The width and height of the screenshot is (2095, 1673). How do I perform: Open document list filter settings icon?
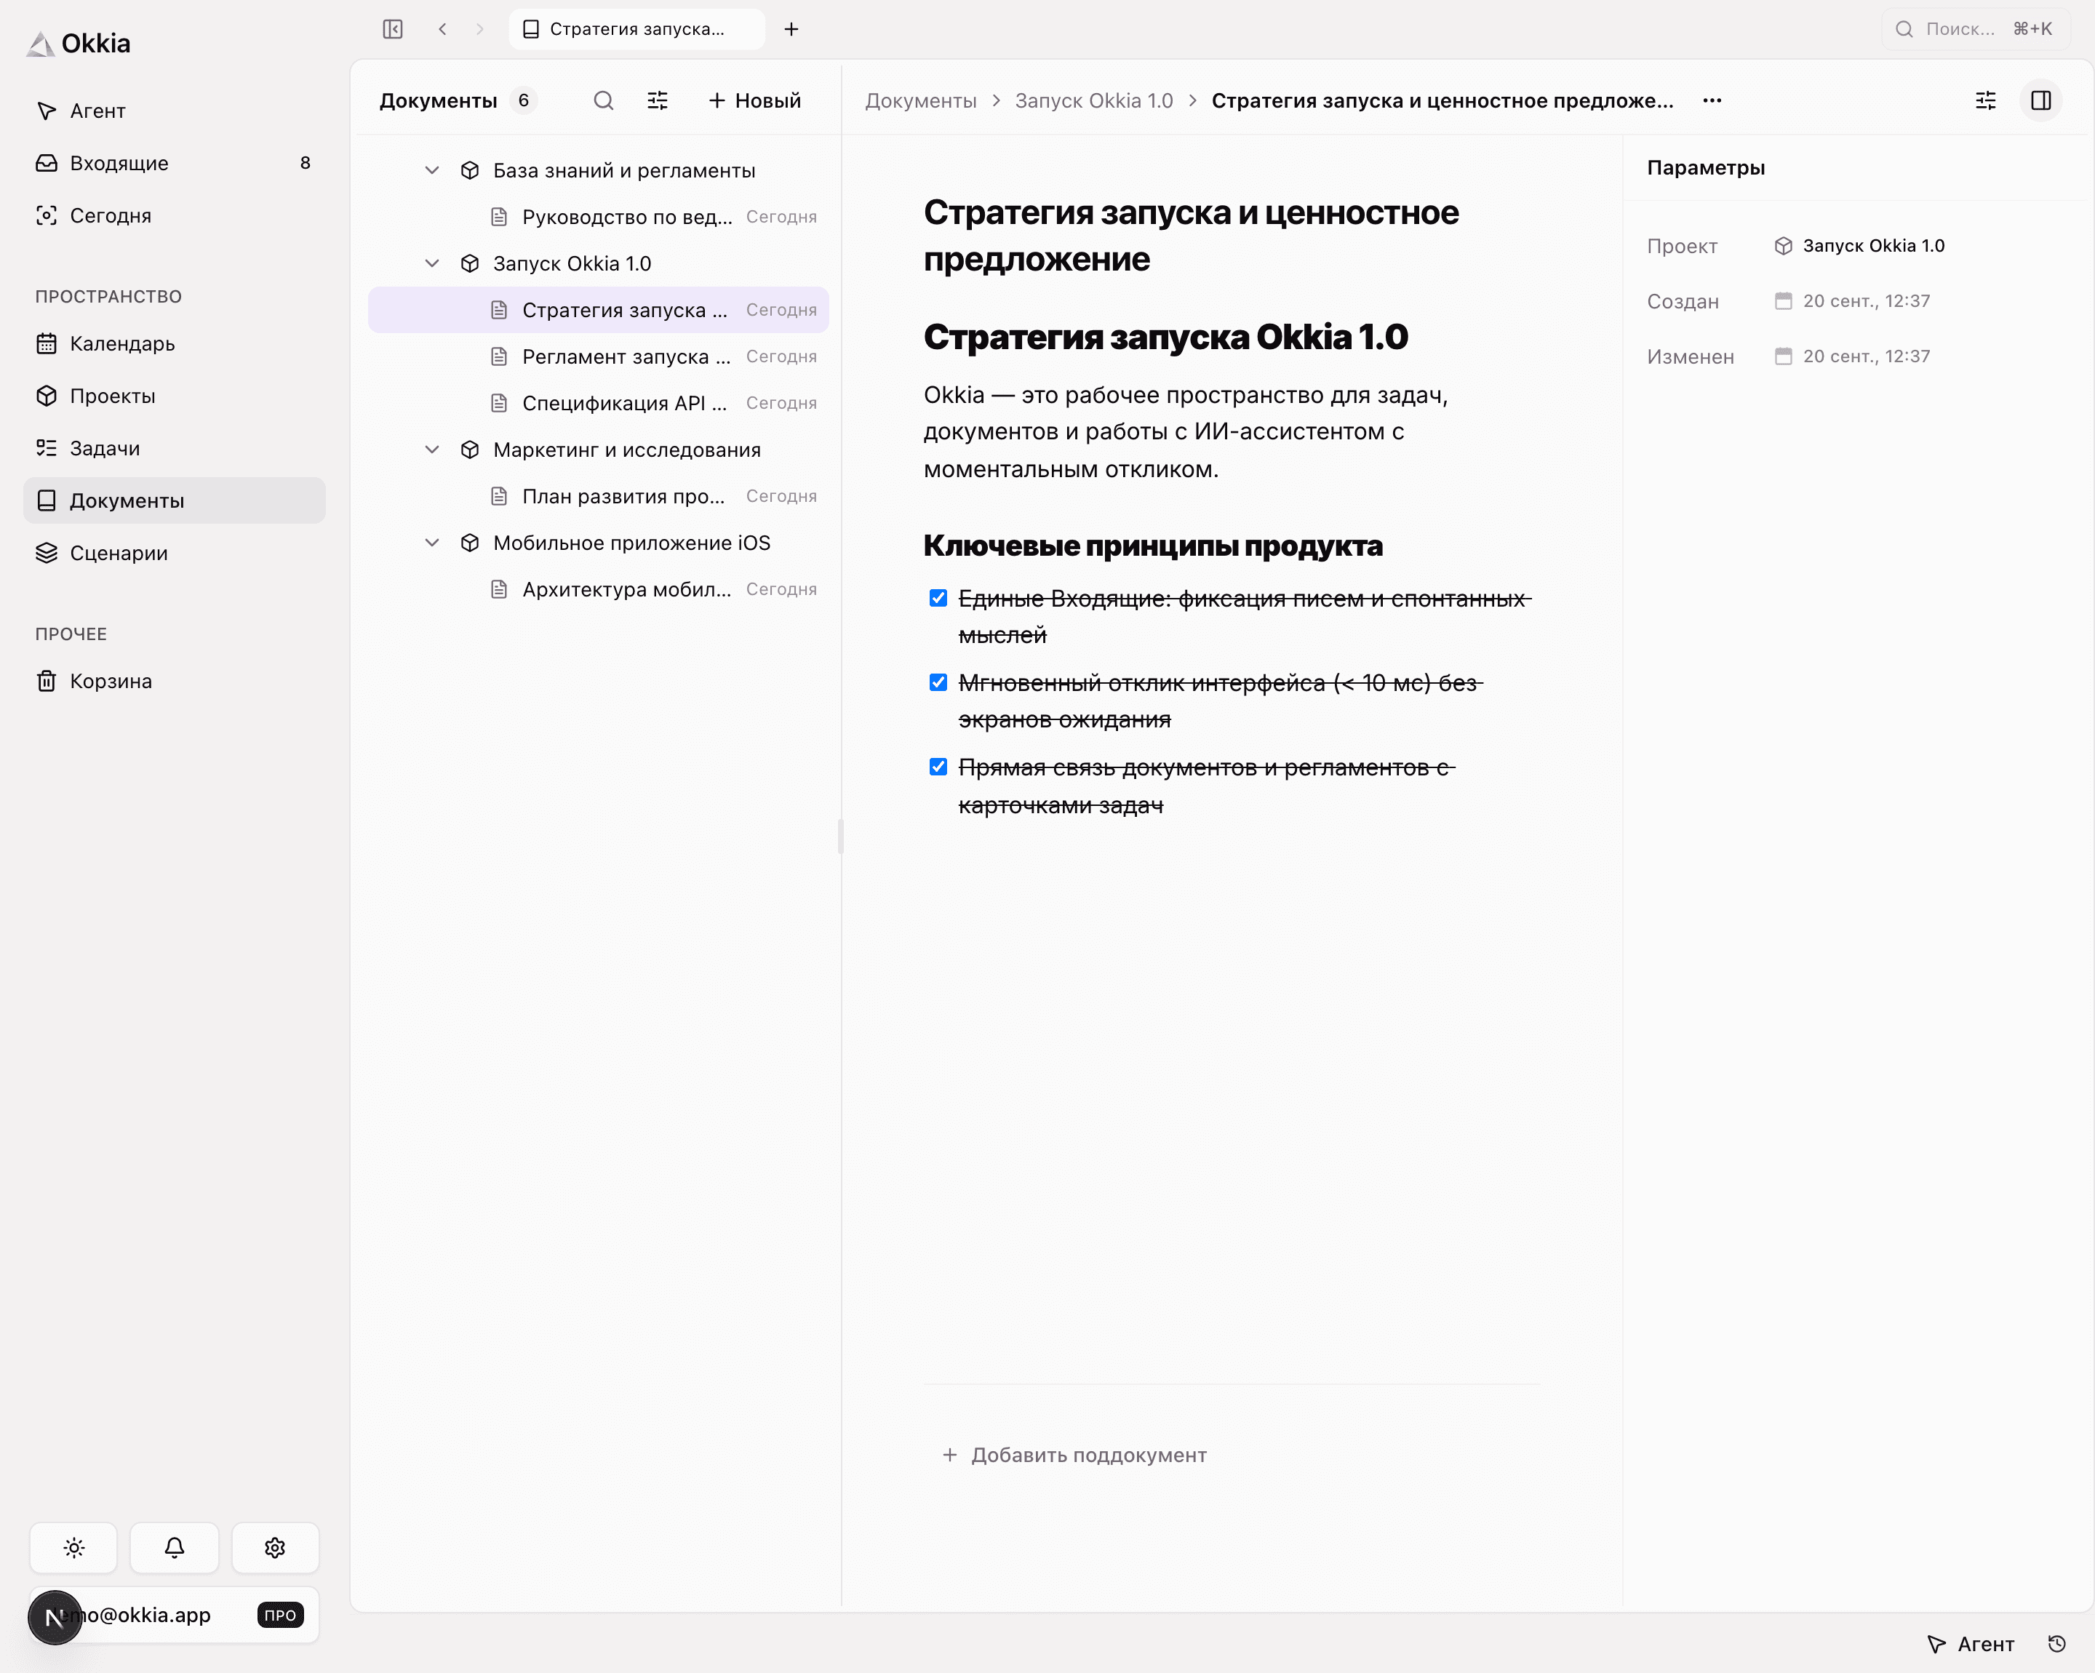point(658,100)
